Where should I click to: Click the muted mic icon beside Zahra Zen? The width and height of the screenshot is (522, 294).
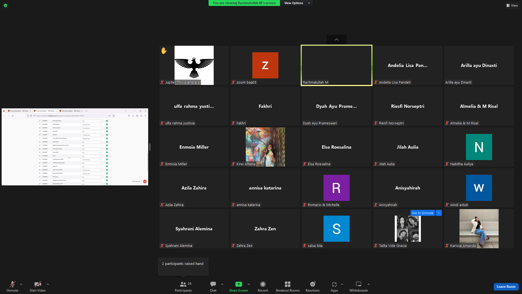pyautogui.click(x=233, y=246)
